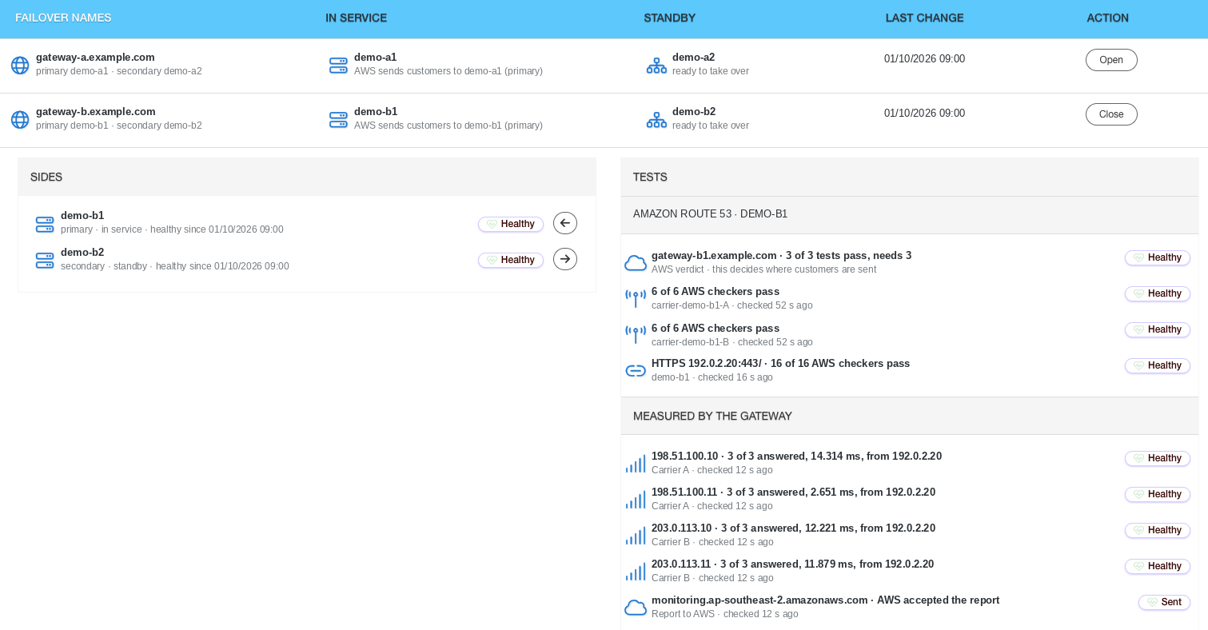Click the antenna icon for carrier-demo-b1-B
Image resolution: width=1208 pixels, height=630 pixels.
(x=636, y=335)
